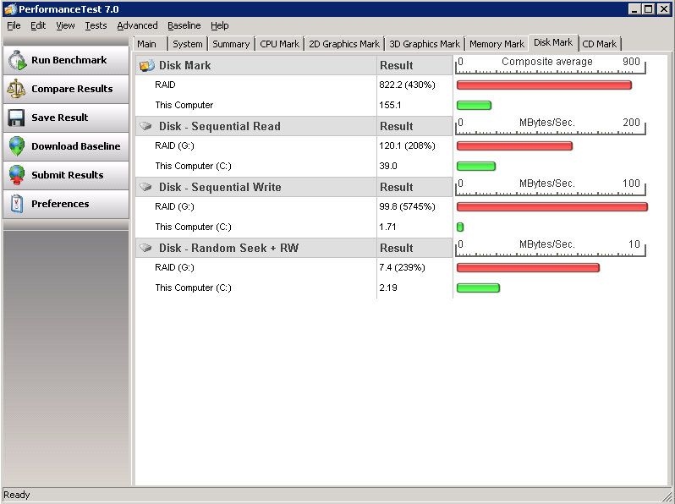Click the Preferences button label
This screenshot has width=675, height=504.
pos(60,204)
